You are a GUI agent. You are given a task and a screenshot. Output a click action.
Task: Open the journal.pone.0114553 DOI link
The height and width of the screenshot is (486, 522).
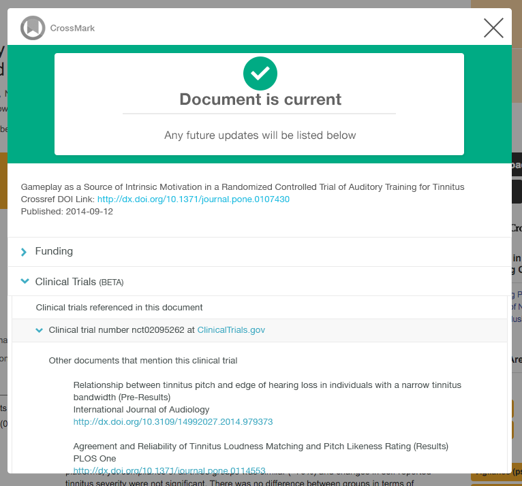point(169,470)
